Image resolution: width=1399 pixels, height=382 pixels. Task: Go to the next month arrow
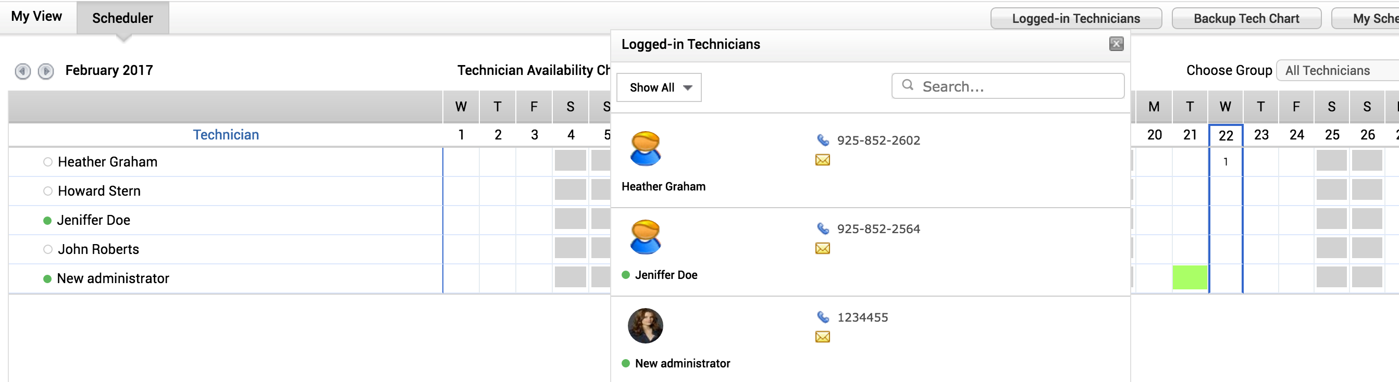[46, 71]
